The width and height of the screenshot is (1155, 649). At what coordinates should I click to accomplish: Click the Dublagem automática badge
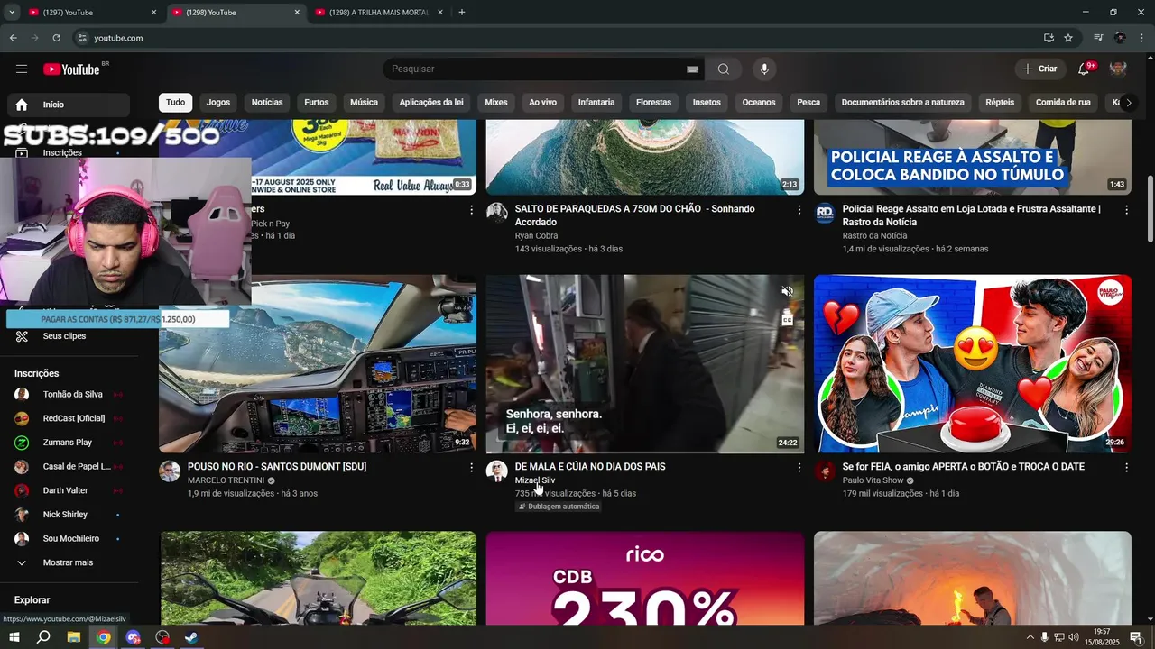click(x=559, y=507)
